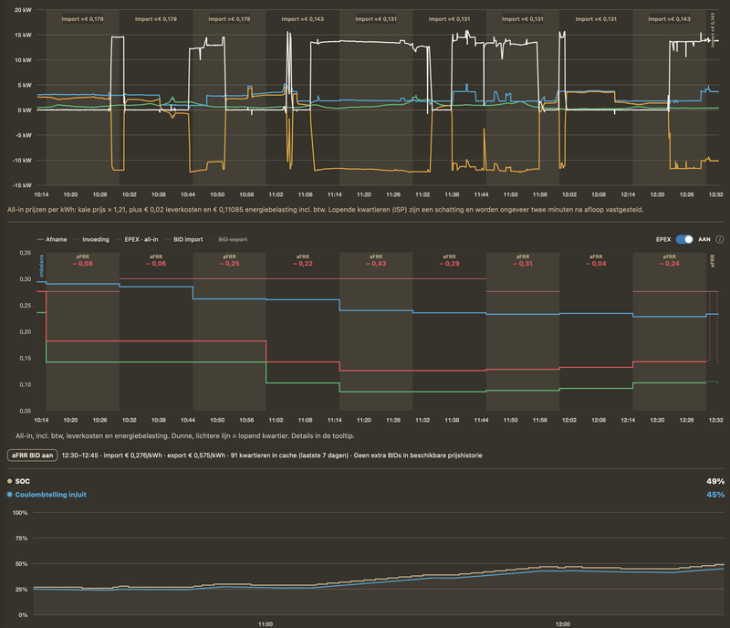Click the 'All-in, incl. btw, leverkosten' footnote
Image resolution: width=730 pixels, height=628 pixels.
185,436
